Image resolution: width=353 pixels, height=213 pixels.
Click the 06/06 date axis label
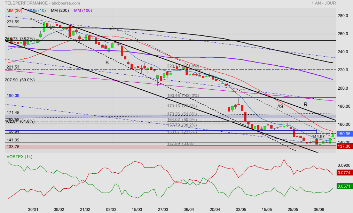tap(319, 210)
